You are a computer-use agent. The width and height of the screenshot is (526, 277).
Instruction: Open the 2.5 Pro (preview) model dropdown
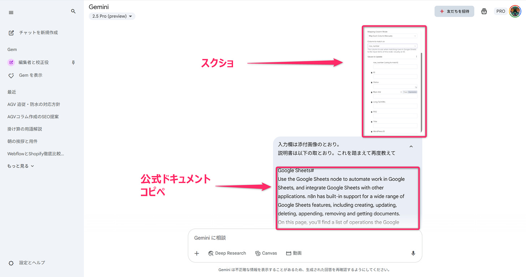tap(112, 16)
